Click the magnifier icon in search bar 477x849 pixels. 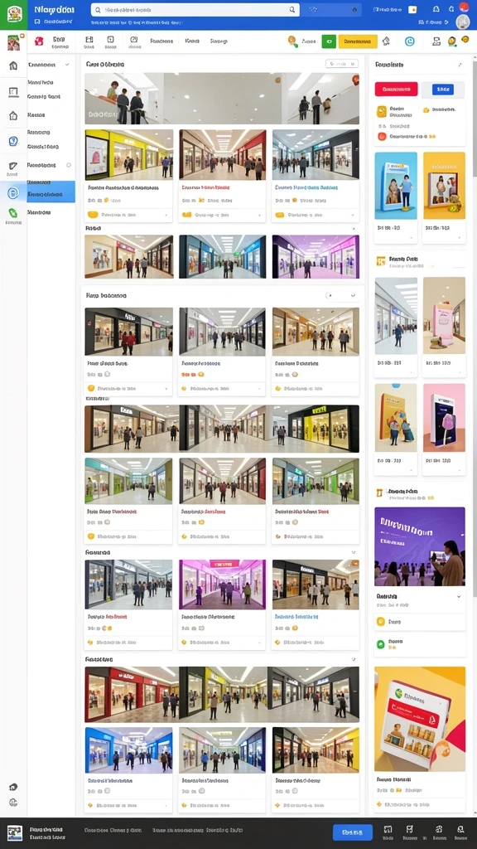coord(292,10)
